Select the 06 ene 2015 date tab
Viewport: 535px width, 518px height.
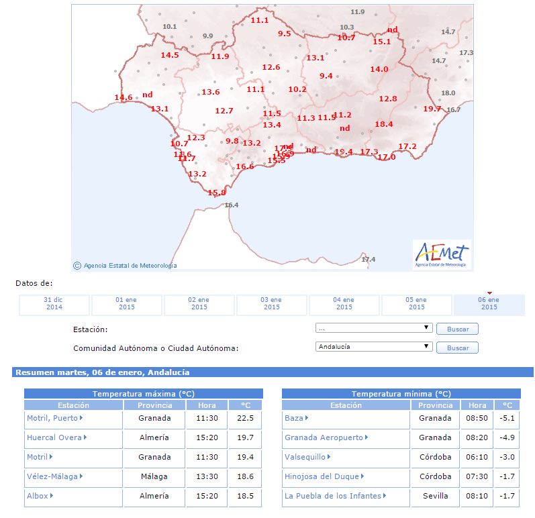click(x=489, y=303)
